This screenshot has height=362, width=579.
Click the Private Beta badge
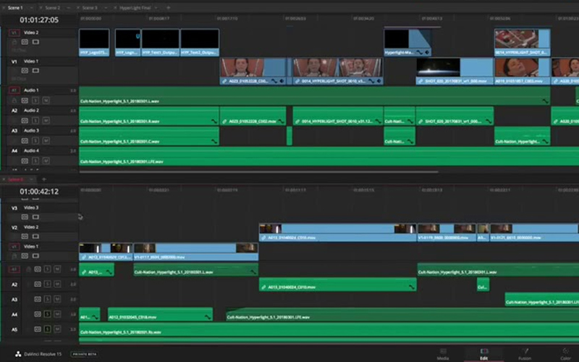point(85,354)
